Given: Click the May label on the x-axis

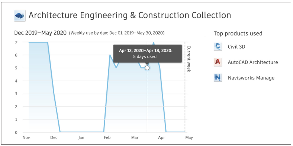Looking at the screenshot, I should tap(189, 138).
